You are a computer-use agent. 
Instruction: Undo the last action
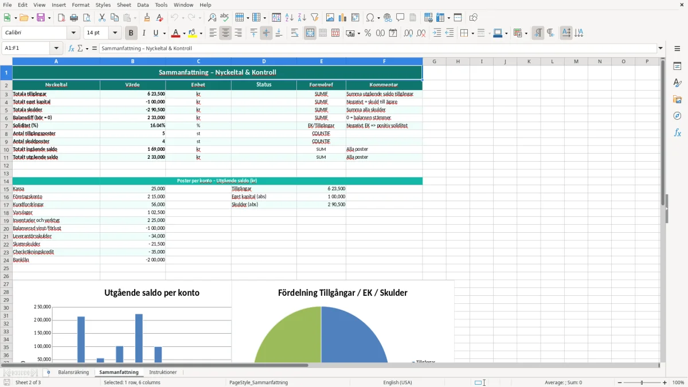(x=175, y=18)
